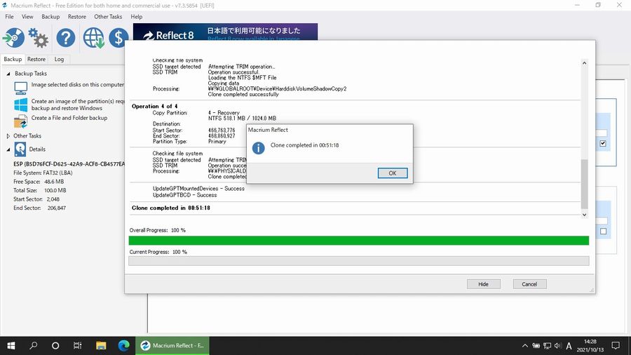Click the Current Progress bar
631x355 pixels.
click(x=358, y=261)
